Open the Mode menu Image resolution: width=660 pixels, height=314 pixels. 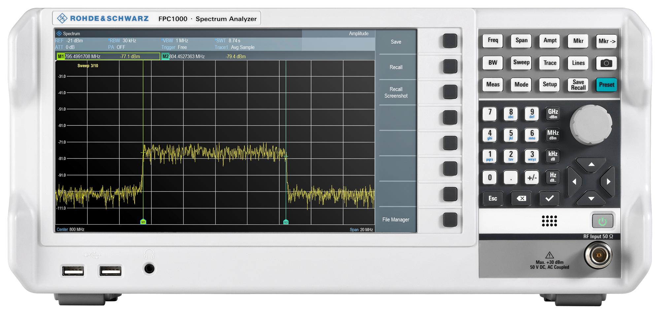click(521, 85)
